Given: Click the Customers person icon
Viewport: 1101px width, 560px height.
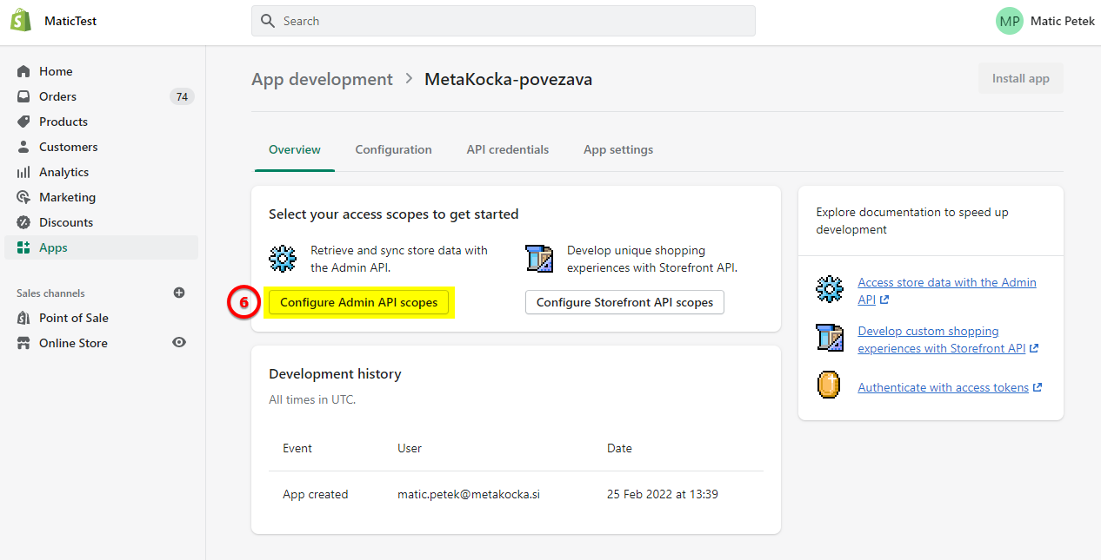Looking at the screenshot, I should pos(23,147).
